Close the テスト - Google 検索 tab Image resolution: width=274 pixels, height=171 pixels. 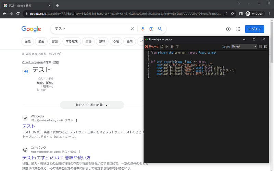[x=49, y=5]
